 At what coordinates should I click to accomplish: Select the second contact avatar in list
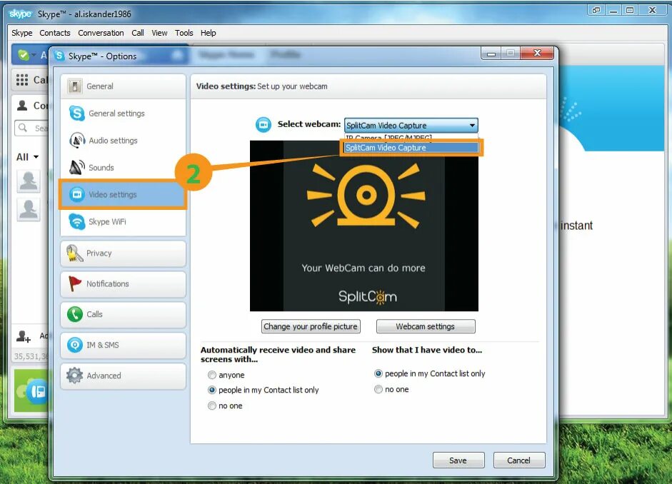pyautogui.click(x=29, y=210)
